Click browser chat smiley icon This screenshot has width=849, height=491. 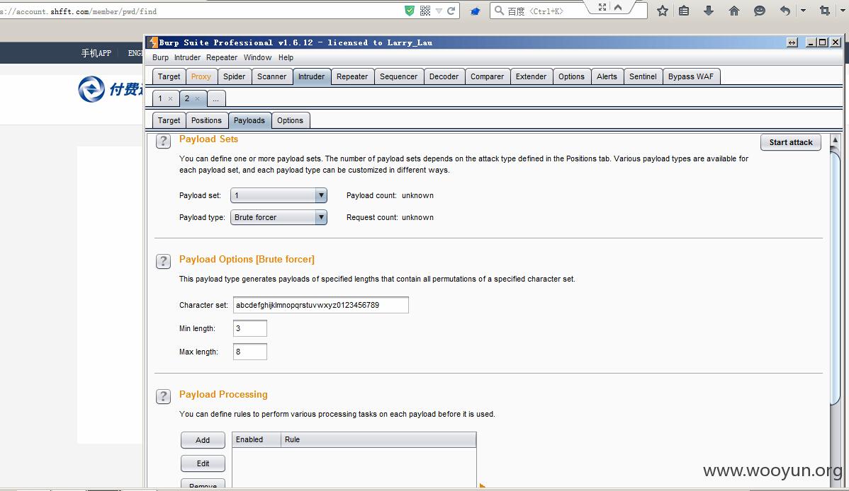coord(760,11)
